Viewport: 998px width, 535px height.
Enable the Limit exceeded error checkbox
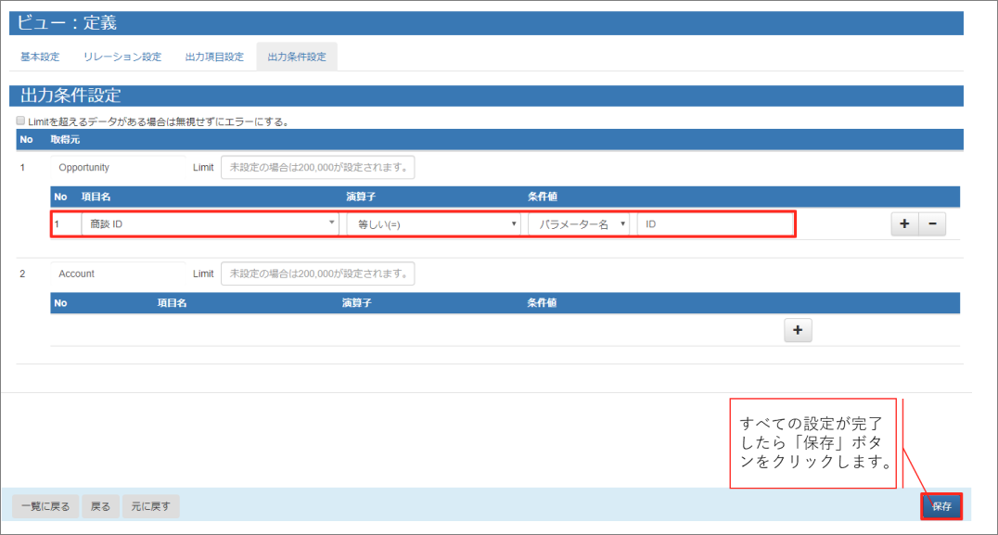[20, 121]
